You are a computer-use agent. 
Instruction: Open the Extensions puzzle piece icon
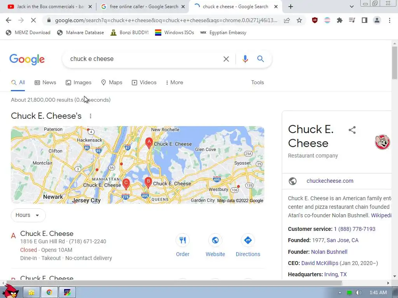(340, 20)
